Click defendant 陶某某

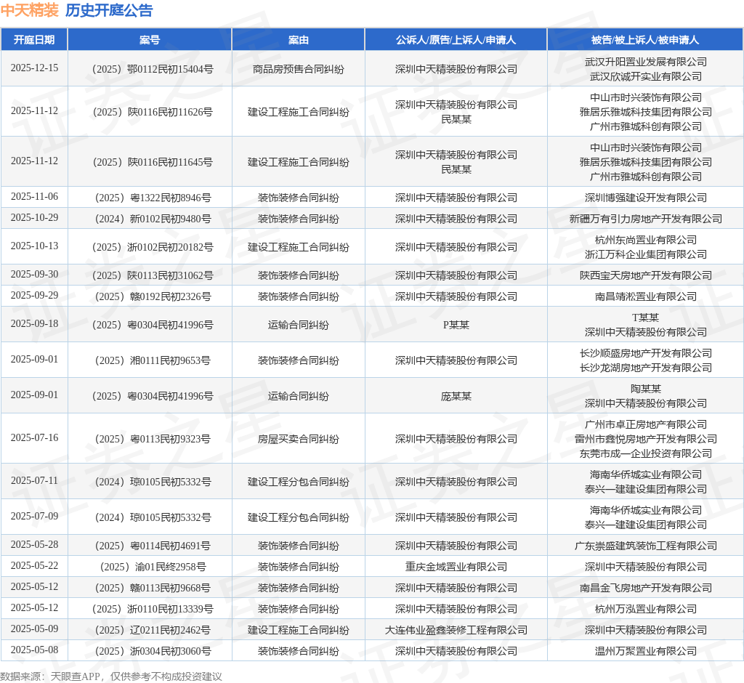point(646,389)
